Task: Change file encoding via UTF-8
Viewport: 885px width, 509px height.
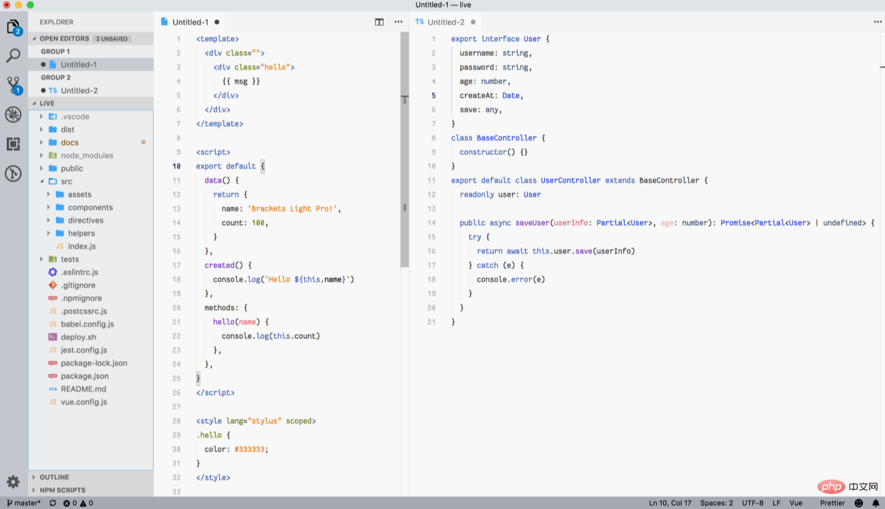Action: pyautogui.click(x=753, y=503)
